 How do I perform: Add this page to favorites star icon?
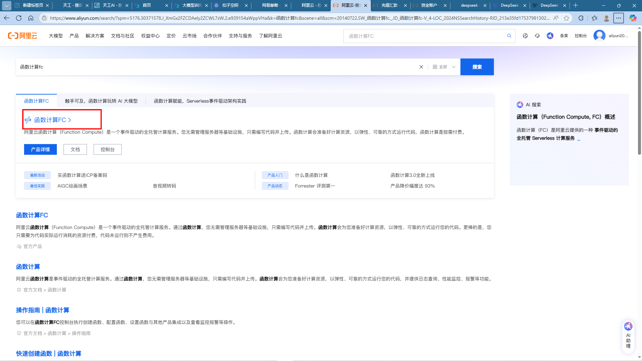tap(566, 18)
